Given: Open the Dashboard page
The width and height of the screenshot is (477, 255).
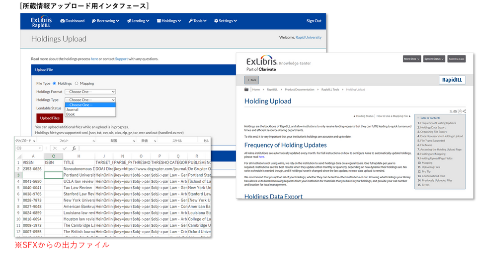Looking at the screenshot, I should [72, 21].
